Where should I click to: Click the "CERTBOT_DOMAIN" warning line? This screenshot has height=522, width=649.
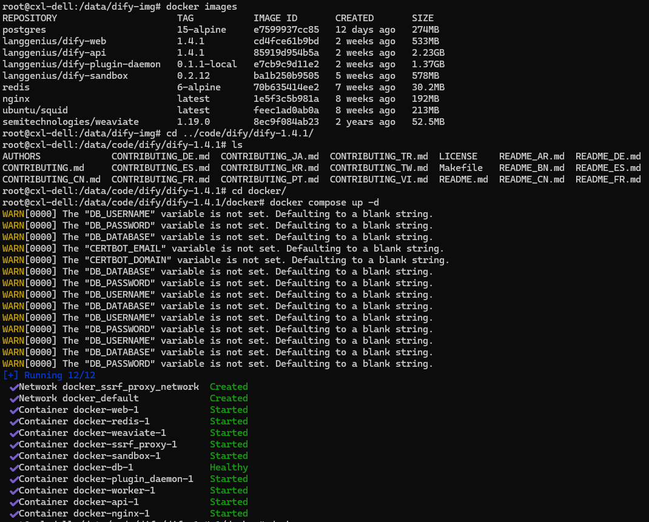[226, 260]
